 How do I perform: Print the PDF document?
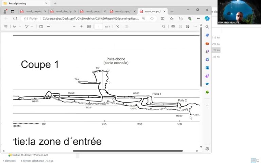tap(173, 26)
